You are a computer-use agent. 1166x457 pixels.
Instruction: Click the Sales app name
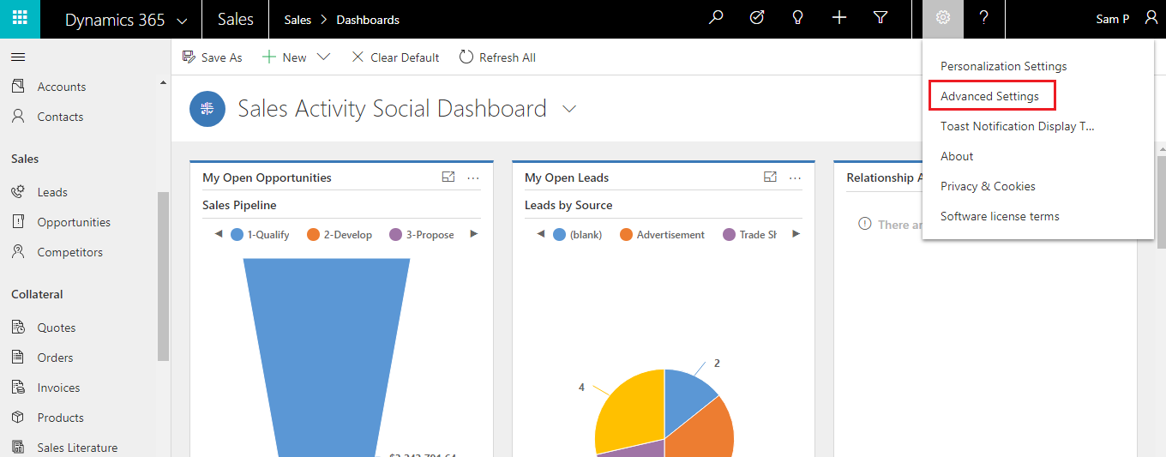[236, 20]
